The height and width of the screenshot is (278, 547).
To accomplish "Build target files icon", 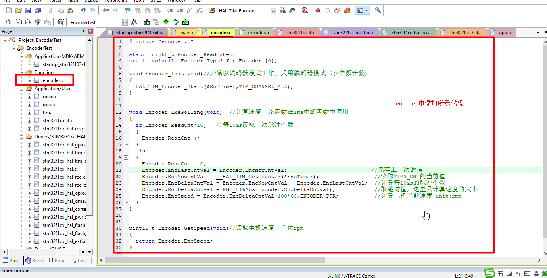I will tap(19, 22).
